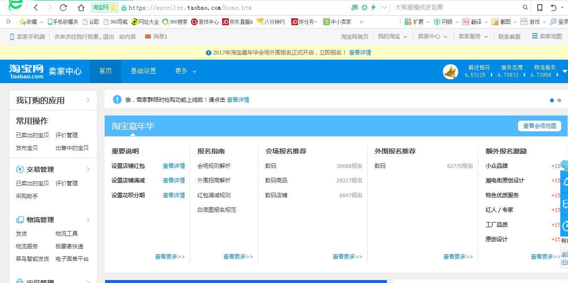
Task: Open the 网银 online banking shield icon
Action: (436, 21)
